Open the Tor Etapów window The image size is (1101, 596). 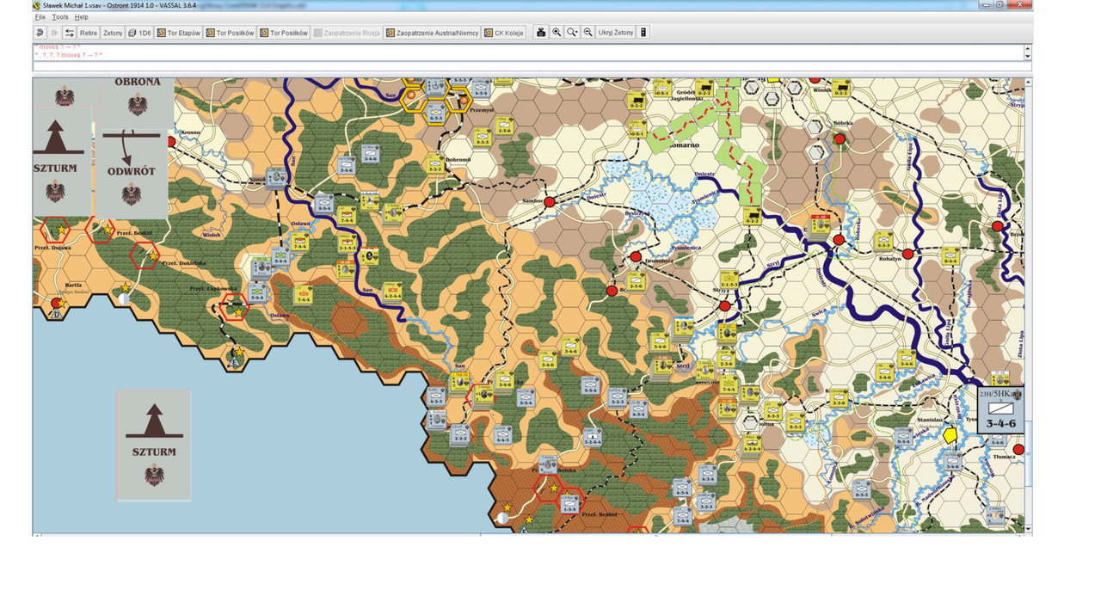[x=178, y=33]
